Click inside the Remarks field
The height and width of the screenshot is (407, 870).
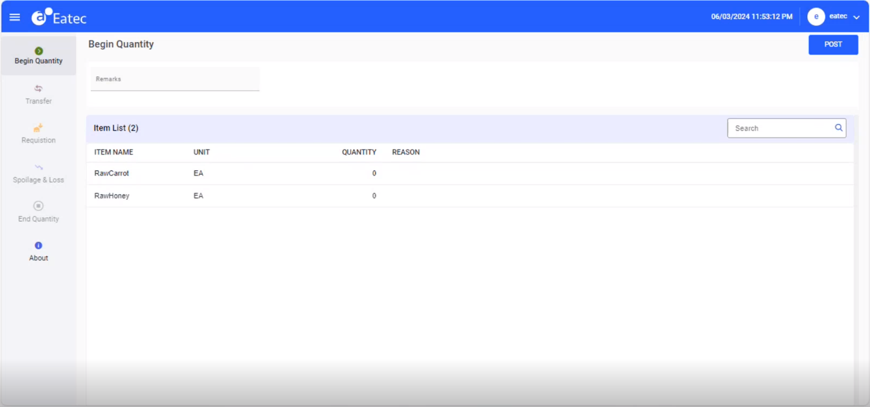(x=175, y=78)
